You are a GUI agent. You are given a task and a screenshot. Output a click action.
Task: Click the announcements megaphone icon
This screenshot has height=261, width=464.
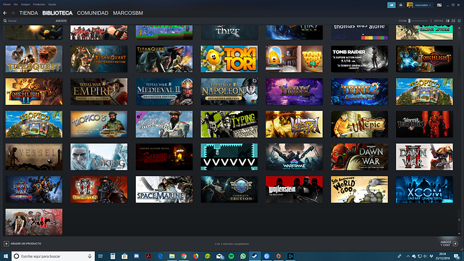(391, 5)
